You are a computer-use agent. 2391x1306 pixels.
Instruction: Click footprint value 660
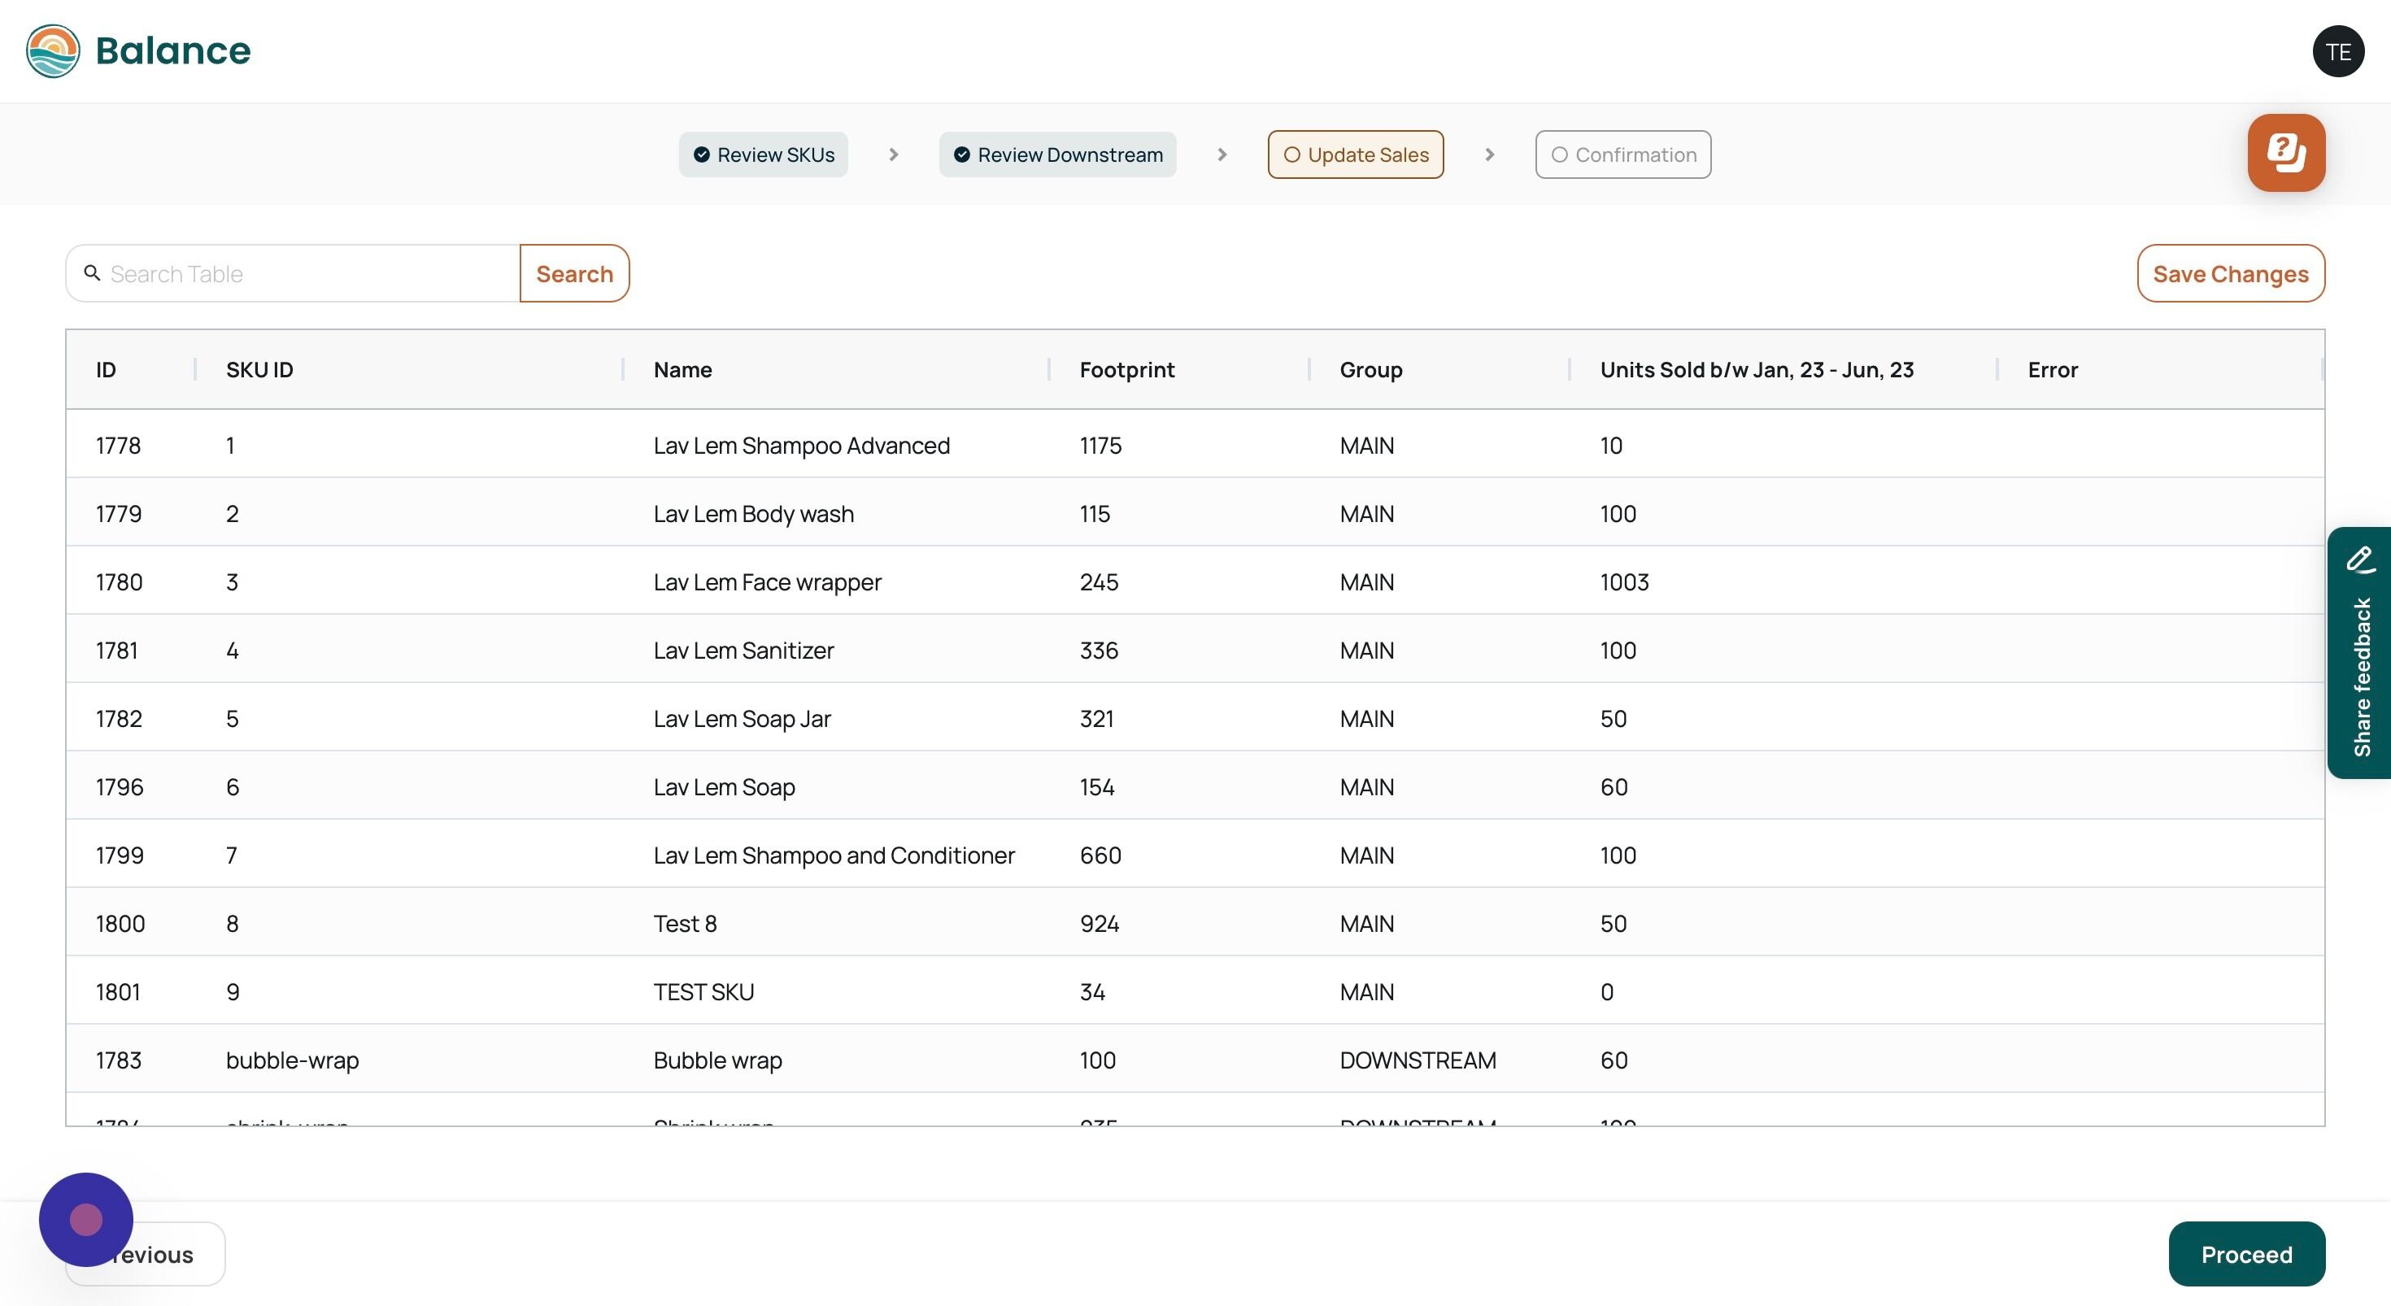[x=1100, y=855]
